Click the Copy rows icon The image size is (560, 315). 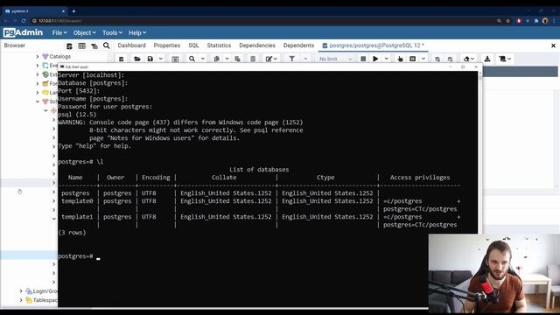216,59
